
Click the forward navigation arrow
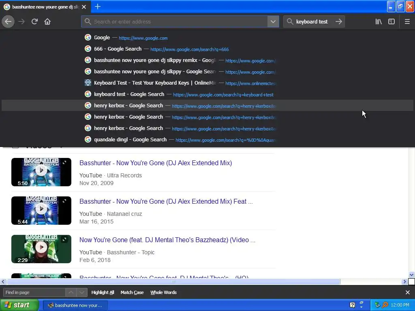click(21, 22)
